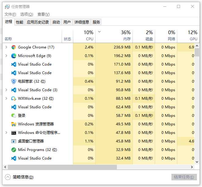
Task: Switch to the 详细信息 tab
Action: point(82,22)
